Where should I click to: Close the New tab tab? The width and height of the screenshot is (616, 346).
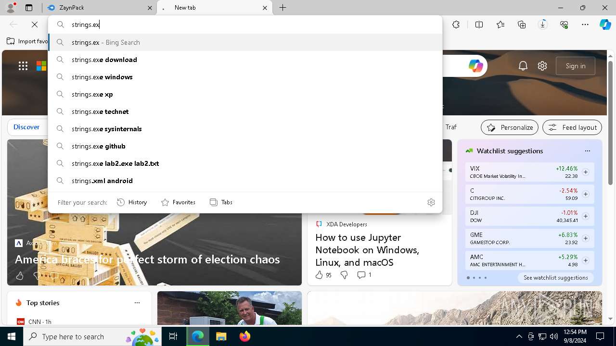pyautogui.click(x=265, y=8)
